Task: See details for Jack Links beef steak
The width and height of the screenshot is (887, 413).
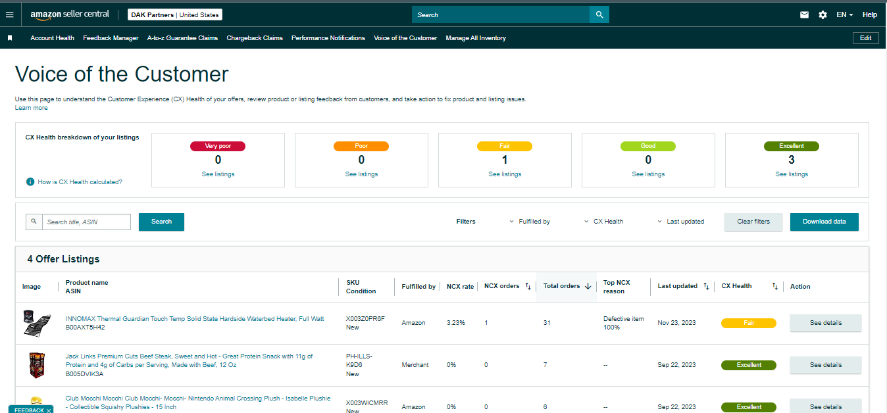Action: click(x=825, y=365)
